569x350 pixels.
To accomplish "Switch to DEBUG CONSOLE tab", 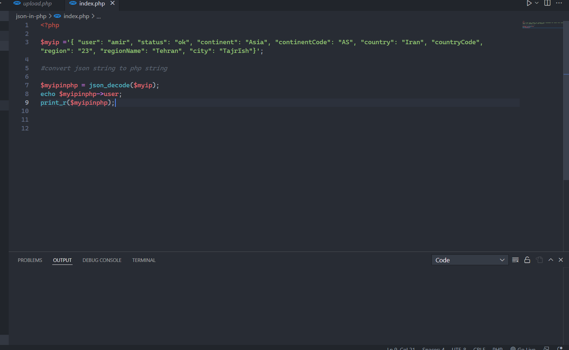I will [x=102, y=260].
